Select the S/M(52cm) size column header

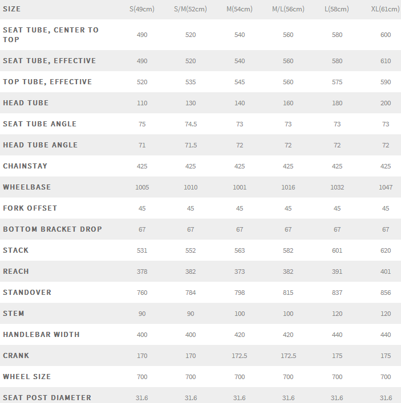pyautogui.click(x=191, y=10)
